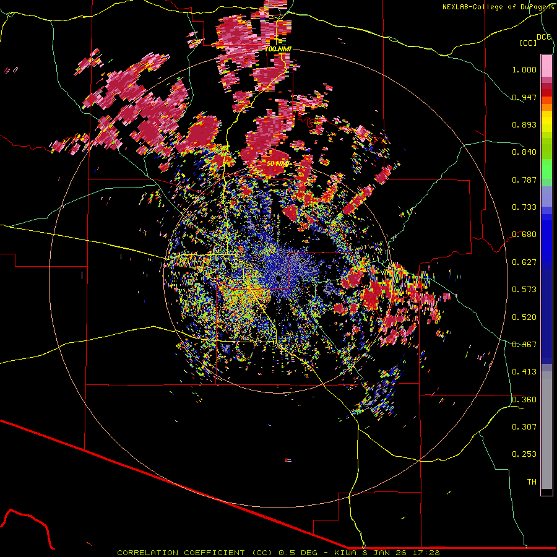Select the 0.520 scale value
This screenshot has height=557, width=557.
(524, 317)
